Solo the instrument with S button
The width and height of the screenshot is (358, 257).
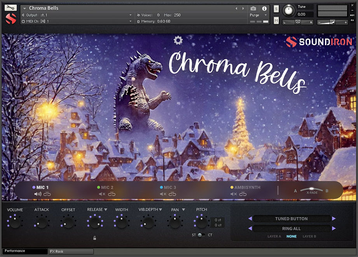coord(276,9)
